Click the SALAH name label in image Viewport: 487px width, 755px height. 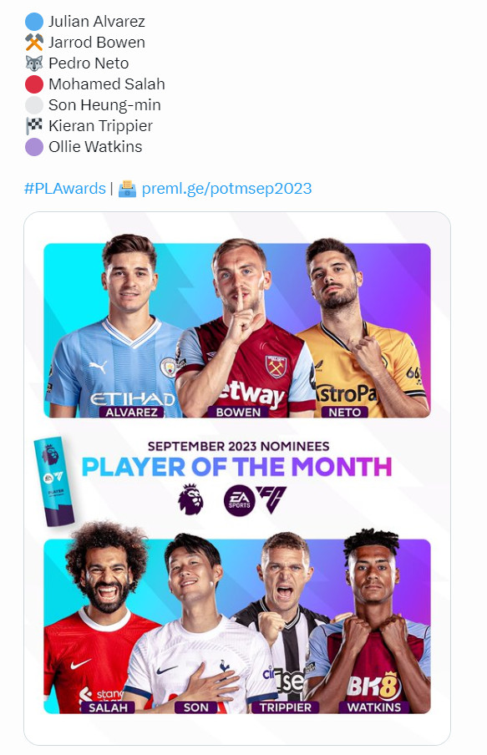[109, 707]
